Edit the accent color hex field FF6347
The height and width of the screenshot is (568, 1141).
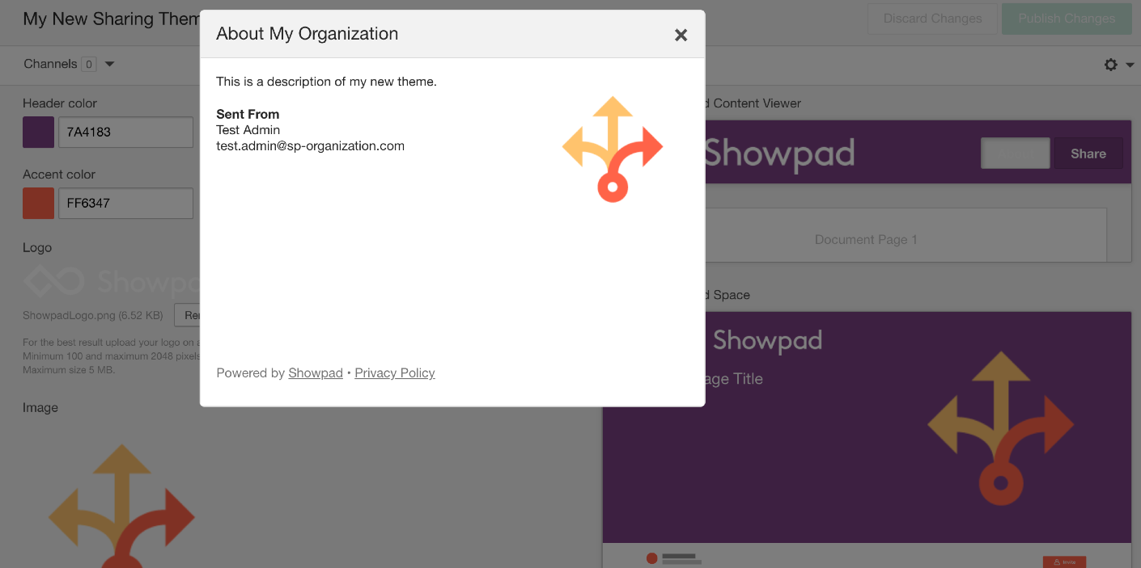125,204
